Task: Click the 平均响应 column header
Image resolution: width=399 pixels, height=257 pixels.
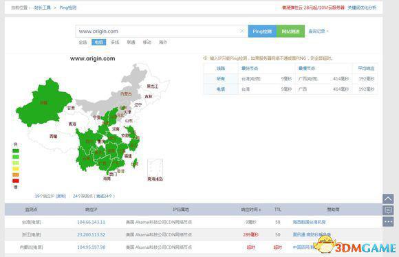Action: click(366, 69)
